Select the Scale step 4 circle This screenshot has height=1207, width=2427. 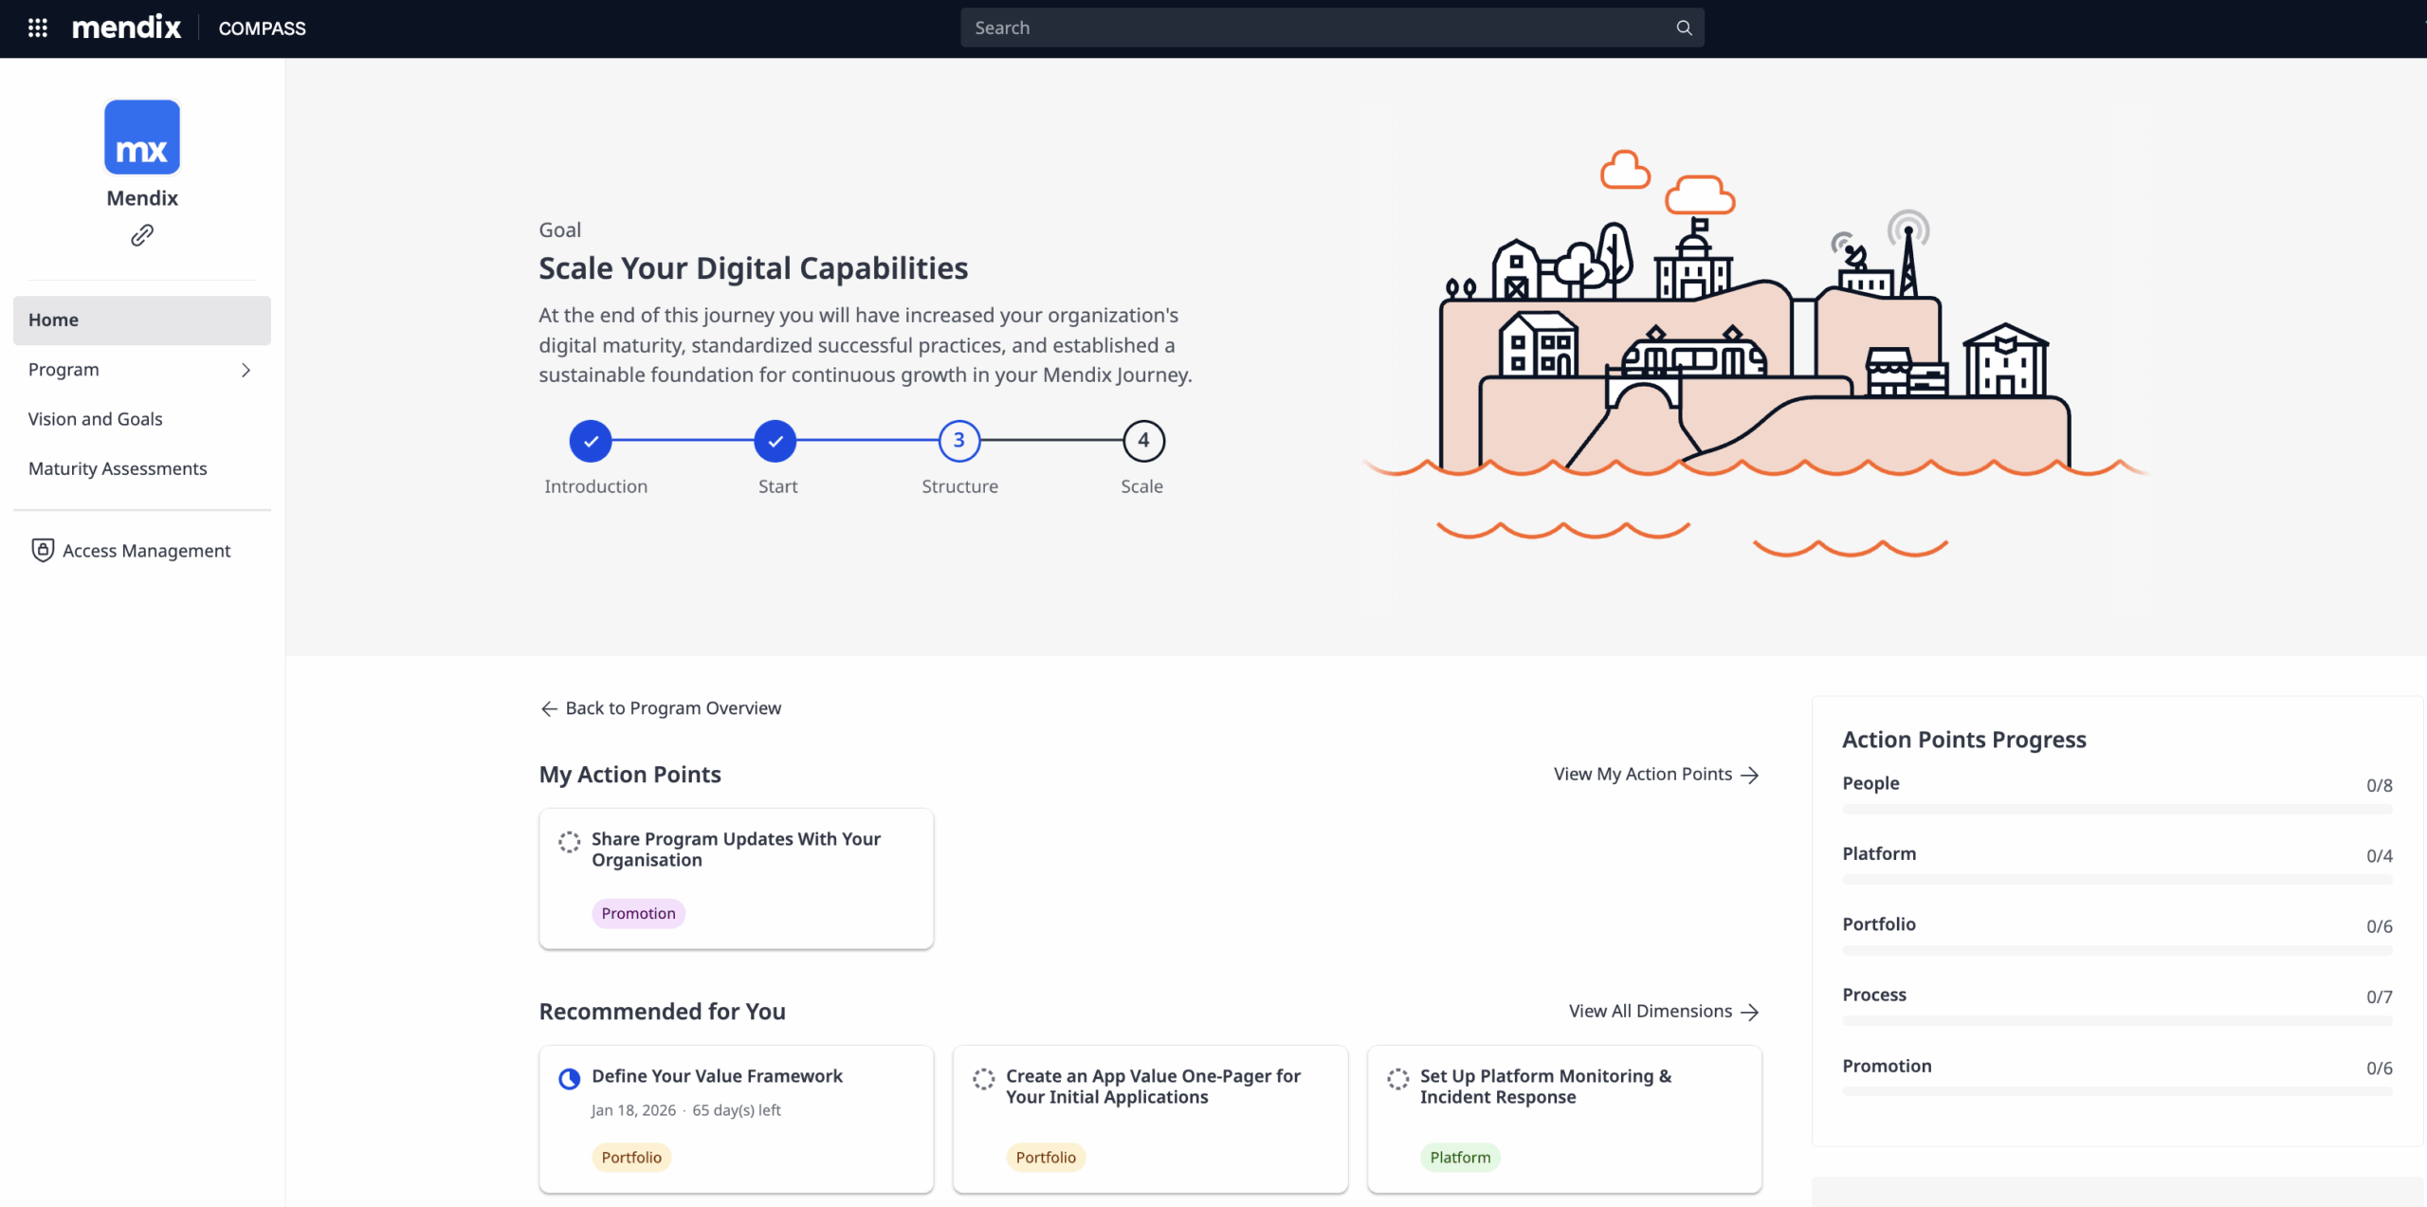coord(1142,441)
